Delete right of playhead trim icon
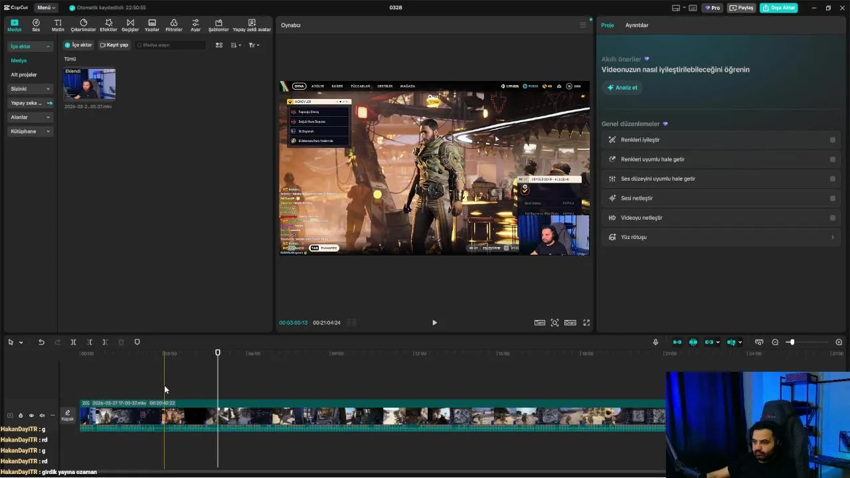850x478 pixels. [x=105, y=342]
